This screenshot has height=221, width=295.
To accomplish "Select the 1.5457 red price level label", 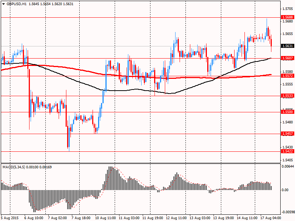I will coord(287,133).
